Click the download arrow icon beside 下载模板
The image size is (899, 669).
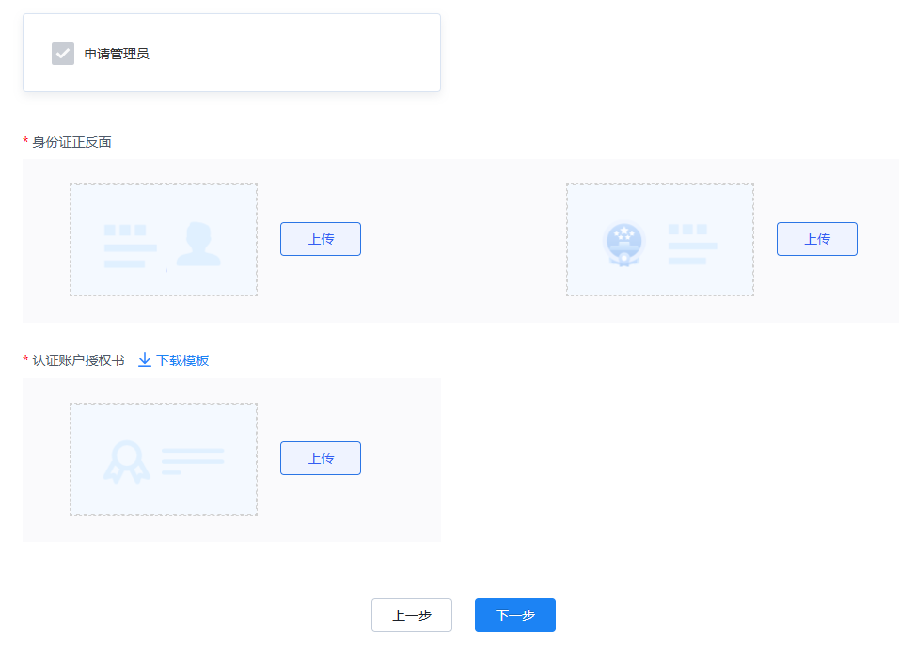tap(145, 359)
